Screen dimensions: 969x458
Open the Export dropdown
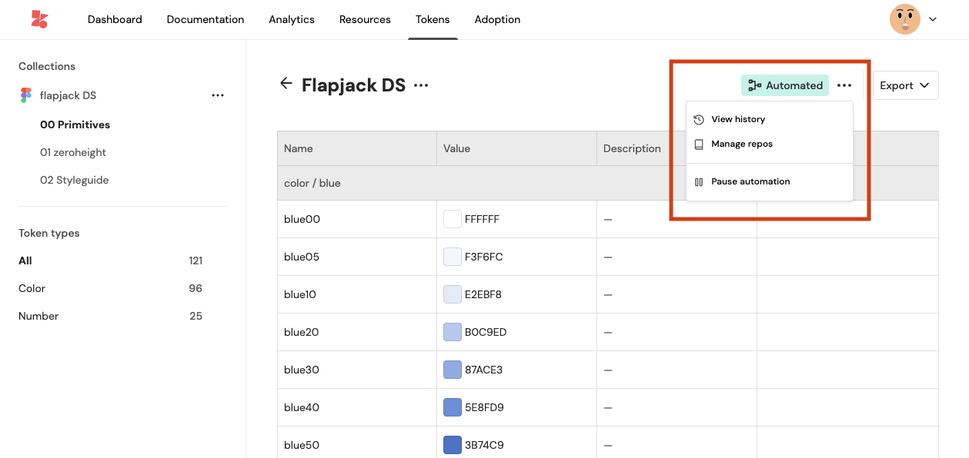click(x=905, y=85)
